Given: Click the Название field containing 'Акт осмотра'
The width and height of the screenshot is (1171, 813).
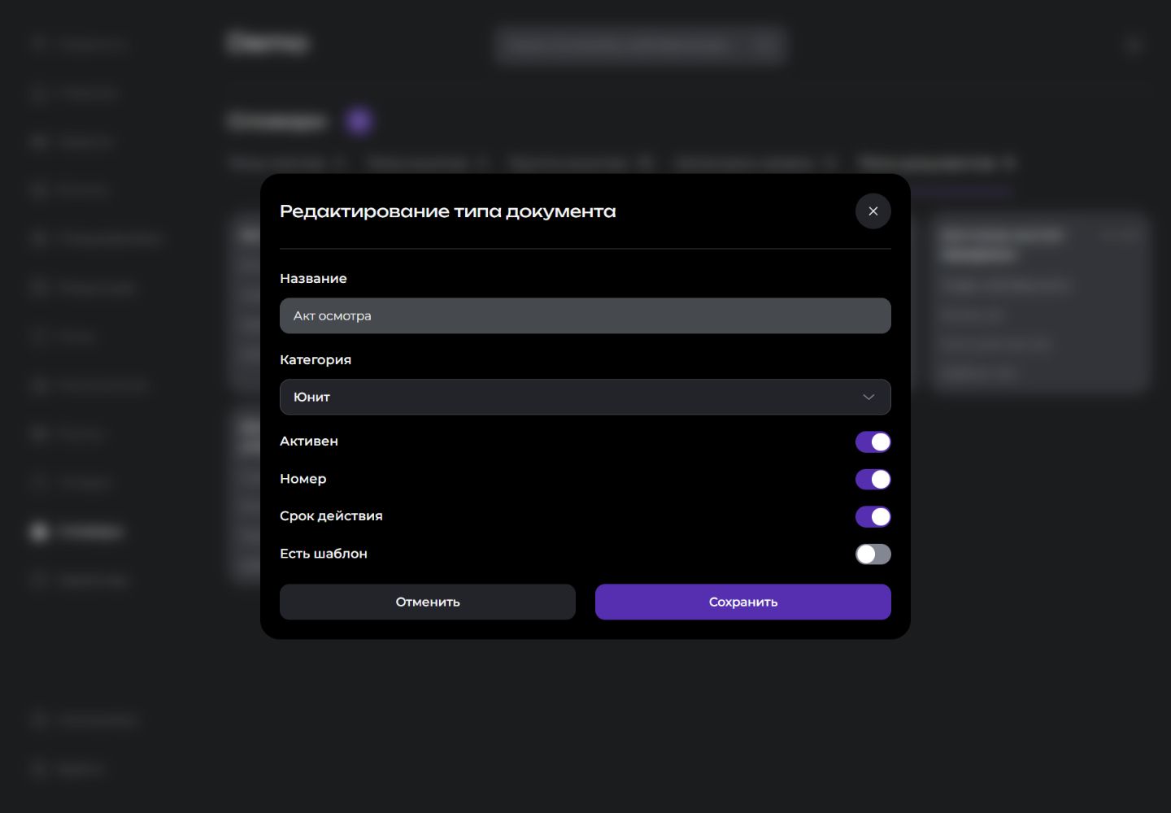Looking at the screenshot, I should (585, 315).
